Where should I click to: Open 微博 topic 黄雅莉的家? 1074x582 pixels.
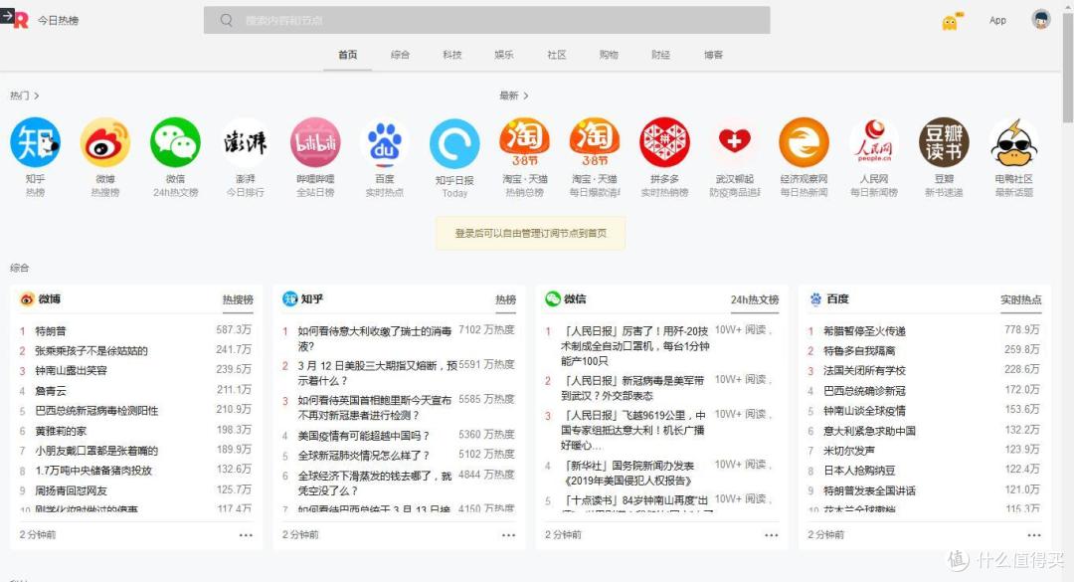pyautogui.click(x=61, y=431)
